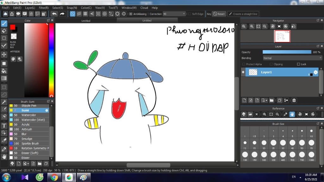Enable the Clipping checkbox
Viewport: 324px width, 182px height.
[271, 64]
